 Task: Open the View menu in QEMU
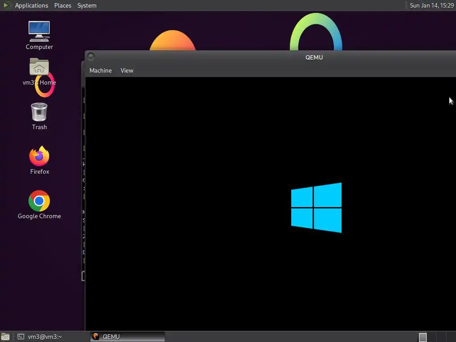coord(127,71)
